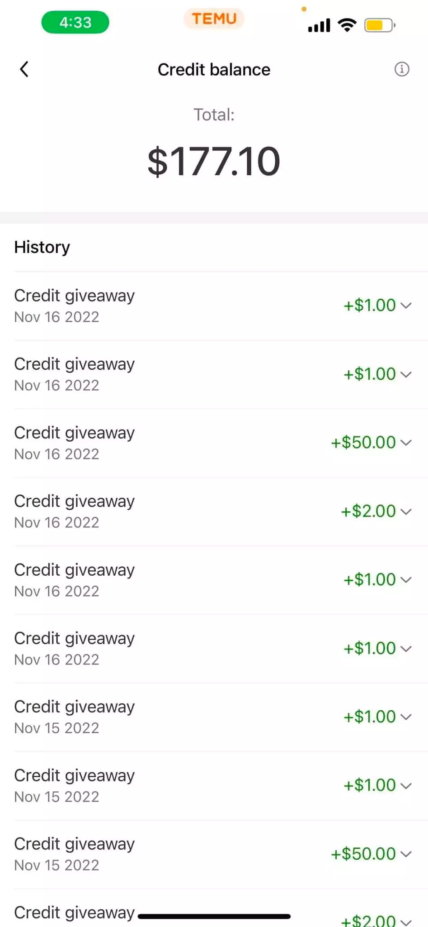Expand the partially visible +$2.00 entry chevron

(x=406, y=922)
